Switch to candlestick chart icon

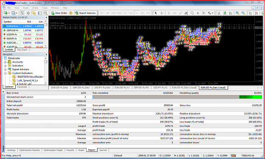pyautogui.click(x=225, y=13)
